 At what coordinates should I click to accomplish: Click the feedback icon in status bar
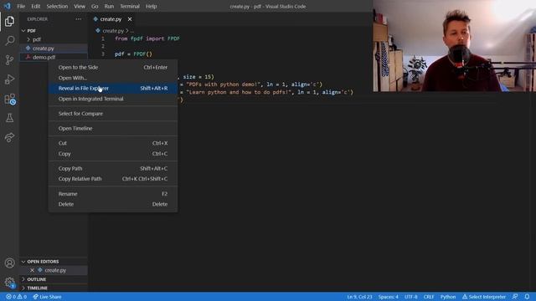(x=515, y=297)
